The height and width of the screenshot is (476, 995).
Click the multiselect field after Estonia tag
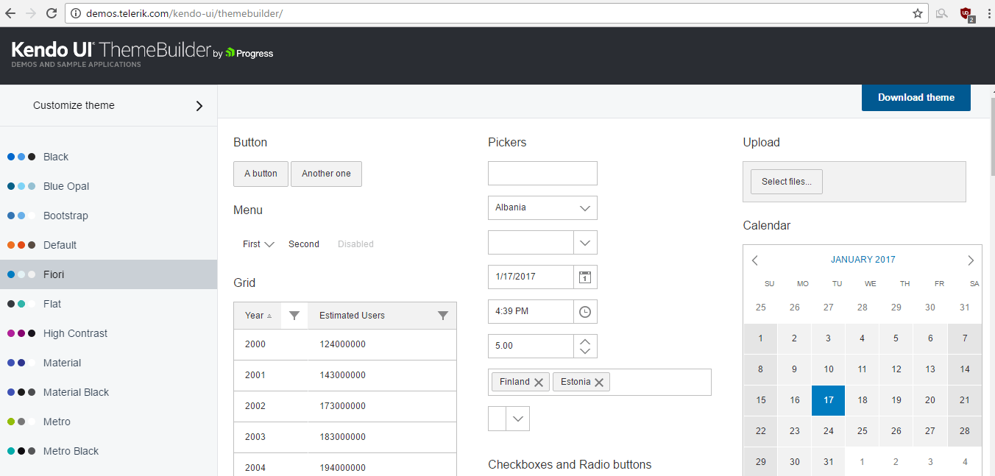point(660,382)
